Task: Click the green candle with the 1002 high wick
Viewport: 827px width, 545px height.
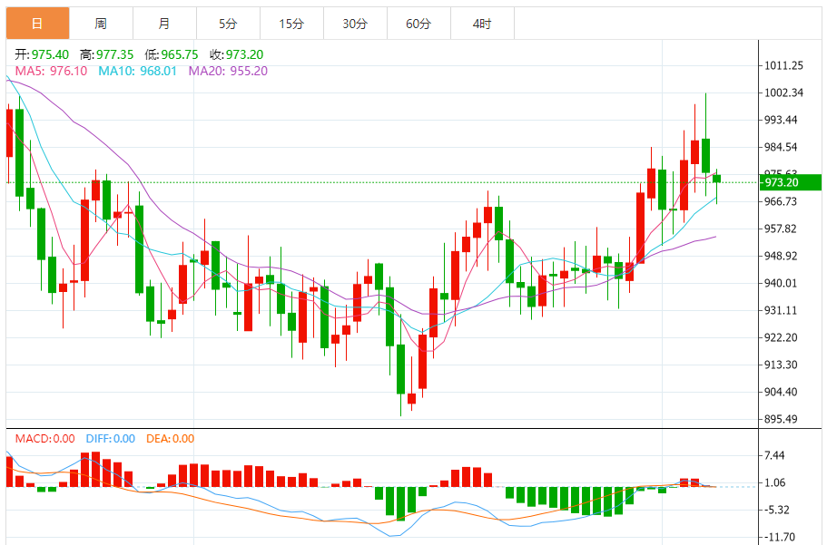Action: tap(705, 155)
